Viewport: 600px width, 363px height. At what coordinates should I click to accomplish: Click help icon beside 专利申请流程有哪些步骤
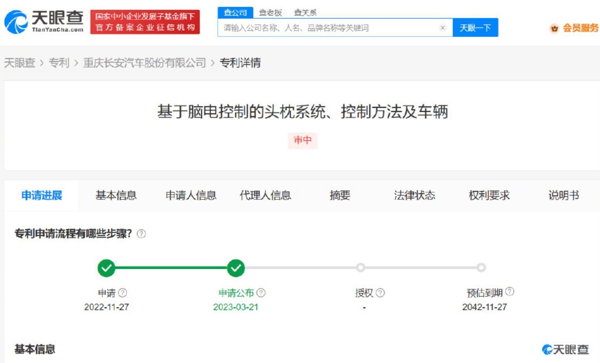pos(141,234)
